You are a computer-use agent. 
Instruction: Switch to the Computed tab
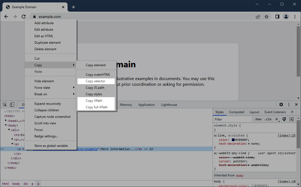236,112
